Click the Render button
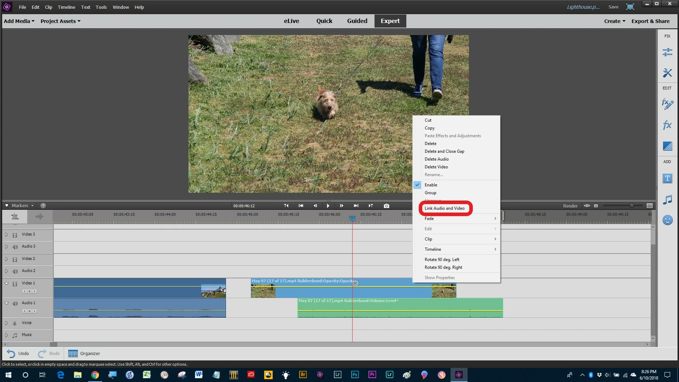This screenshot has width=679, height=382. click(570, 206)
